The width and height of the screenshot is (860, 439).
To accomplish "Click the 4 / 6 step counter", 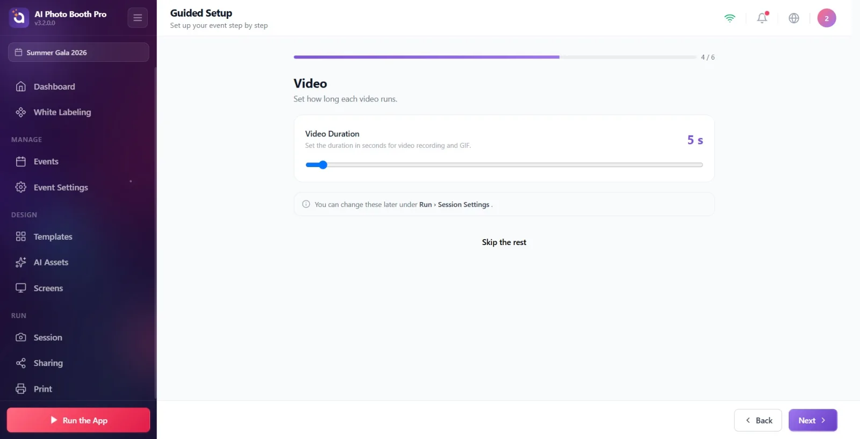I will click(x=708, y=57).
